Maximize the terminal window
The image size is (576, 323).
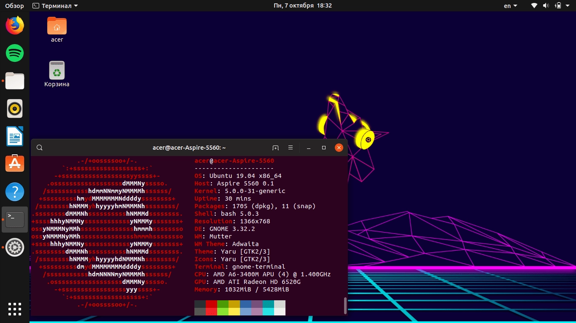click(324, 148)
